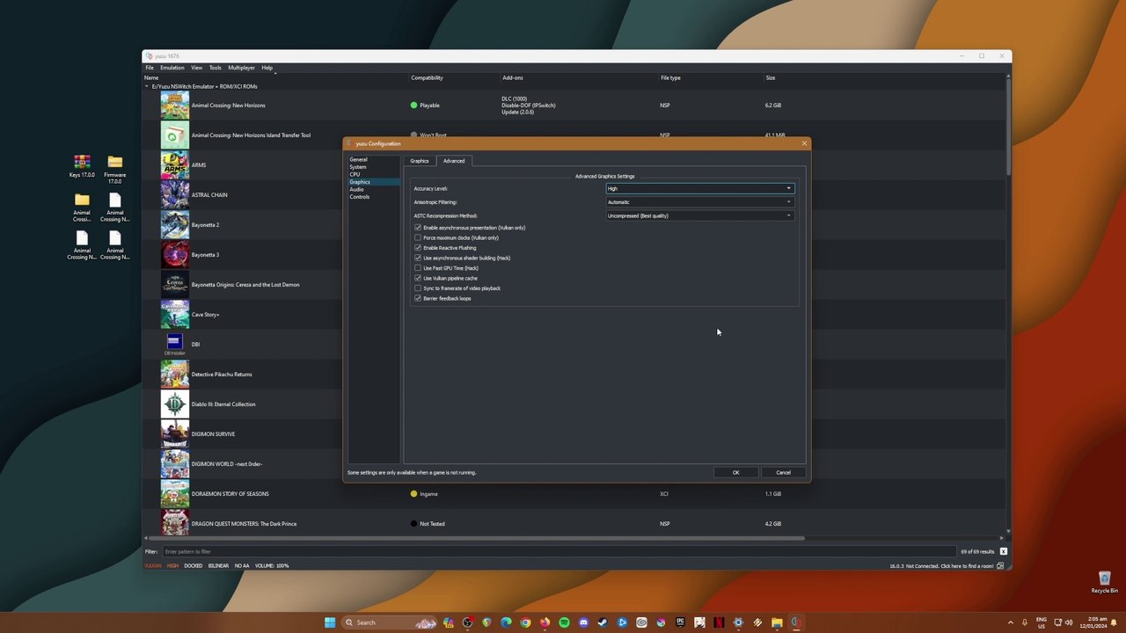Select the Cave Story+ game icon
Viewport: 1126px width, 633px height.
pyautogui.click(x=174, y=315)
